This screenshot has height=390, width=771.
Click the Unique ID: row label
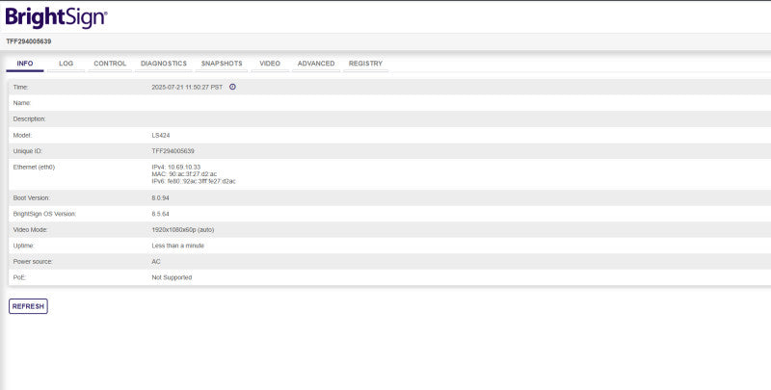(27, 151)
